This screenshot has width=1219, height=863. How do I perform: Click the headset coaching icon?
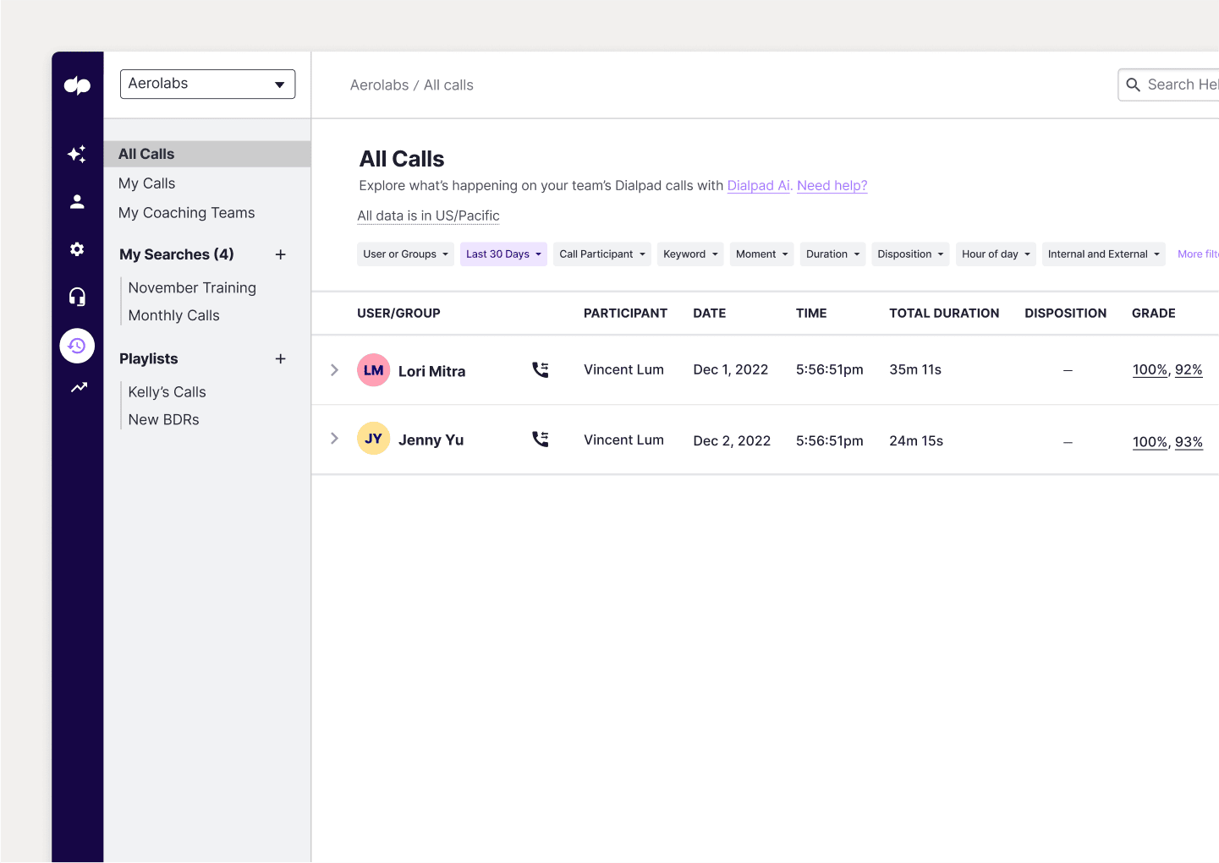click(77, 296)
